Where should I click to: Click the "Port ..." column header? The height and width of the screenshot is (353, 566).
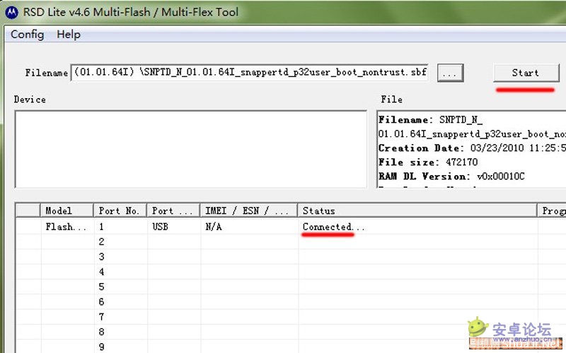point(173,210)
